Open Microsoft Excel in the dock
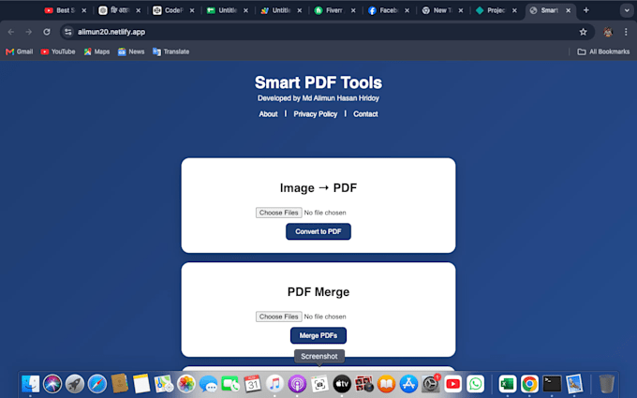The image size is (637, 398). point(508,384)
